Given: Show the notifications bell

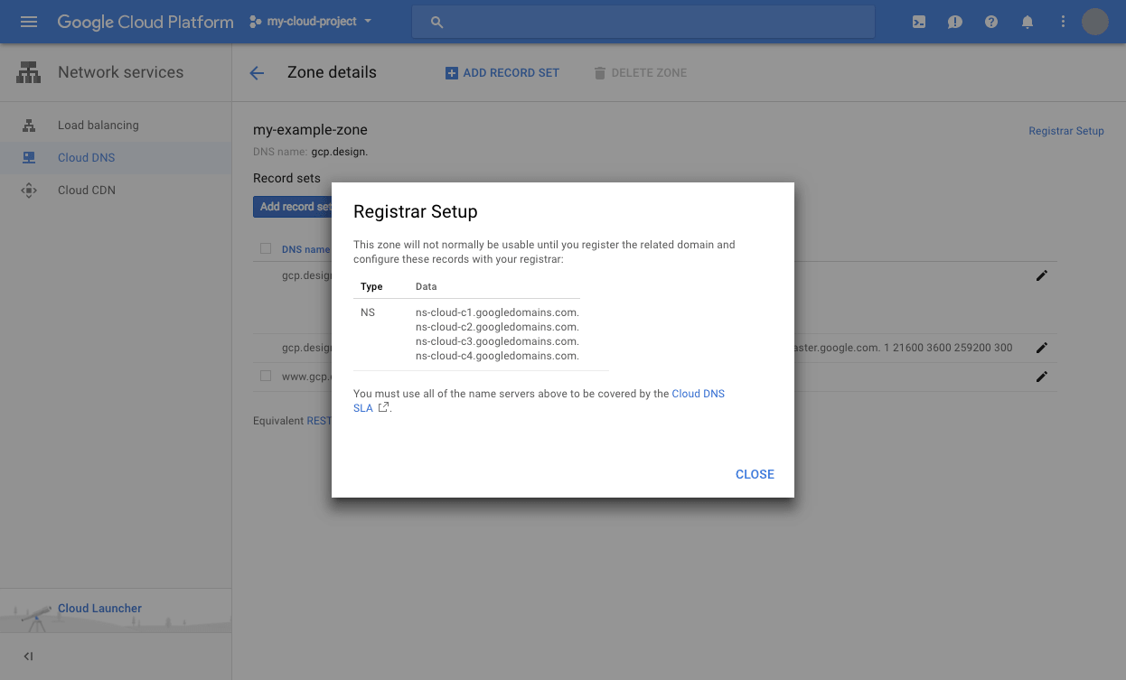Looking at the screenshot, I should (1027, 22).
